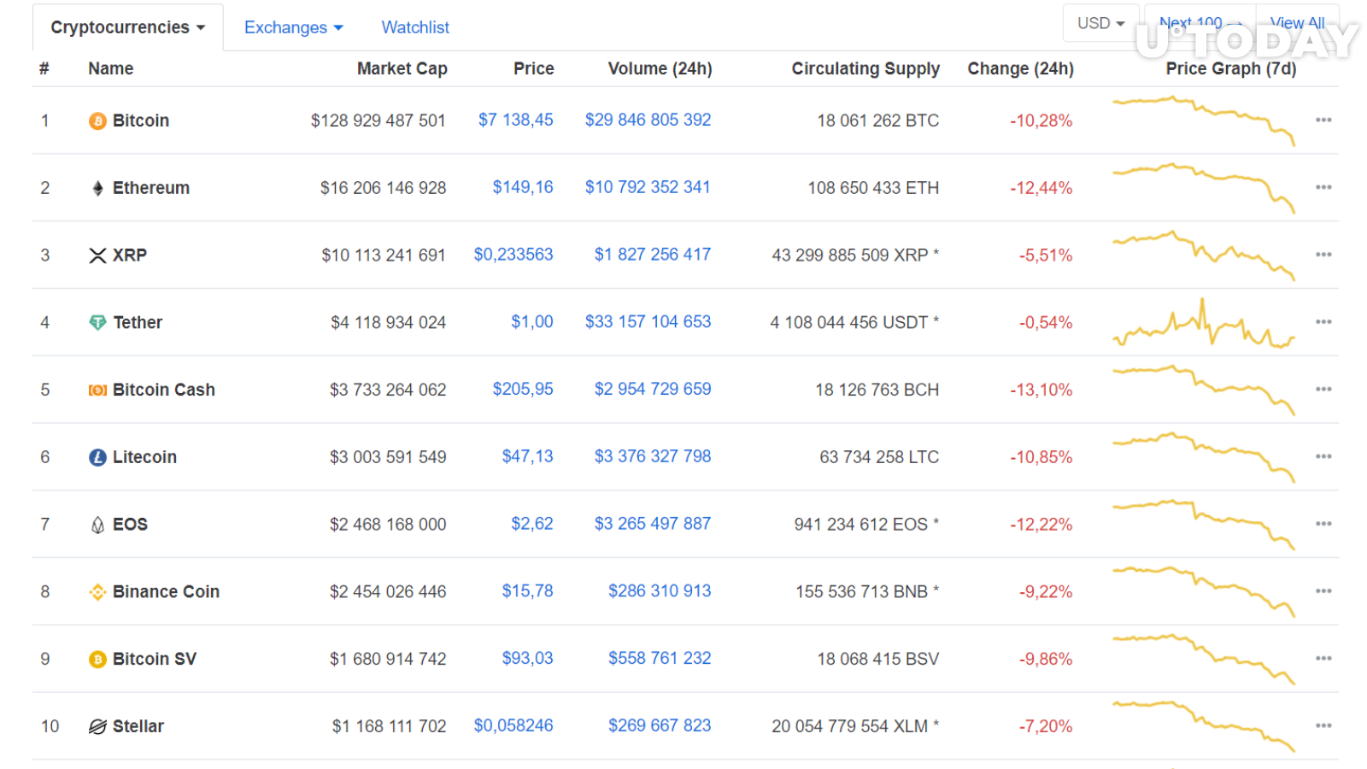Click the Stellar logo icon
This screenshot has height=769, width=1367.
coord(97,727)
